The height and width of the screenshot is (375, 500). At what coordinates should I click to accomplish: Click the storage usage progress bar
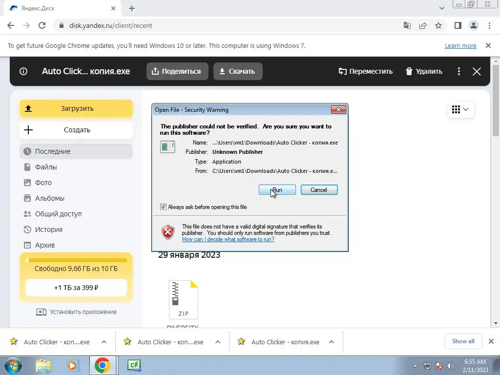click(x=76, y=260)
